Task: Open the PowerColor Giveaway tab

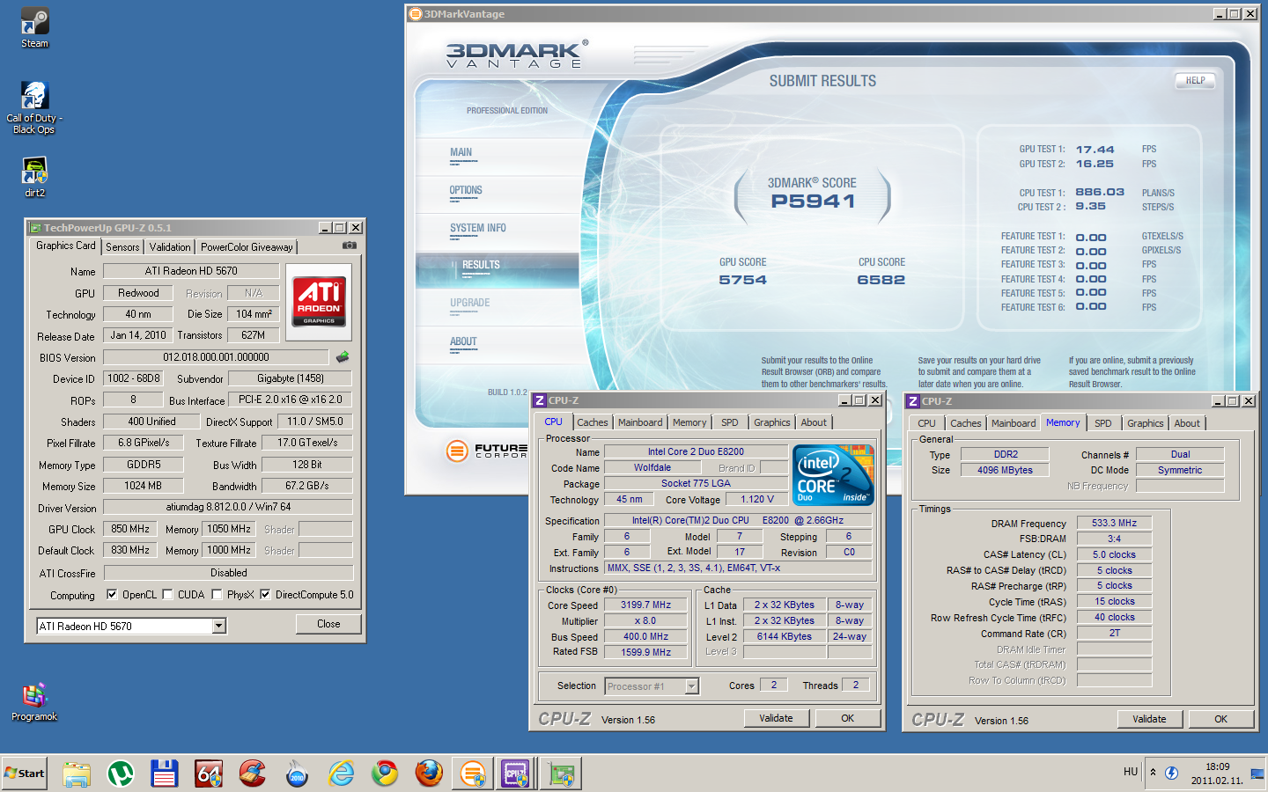Action: coord(247,247)
